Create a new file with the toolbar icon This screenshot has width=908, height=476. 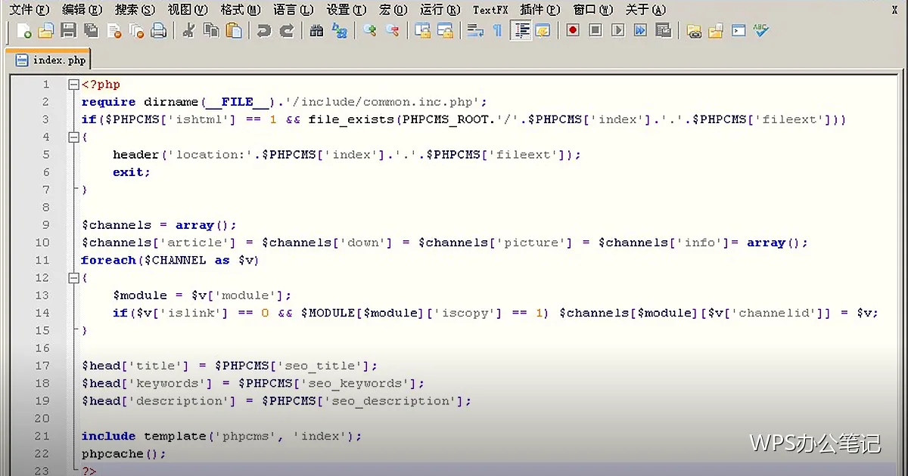pyautogui.click(x=24, y=31)
